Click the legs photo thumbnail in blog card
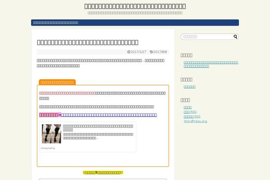The height and width of the screenshot is (180, 270). click(x=51, y=134)
